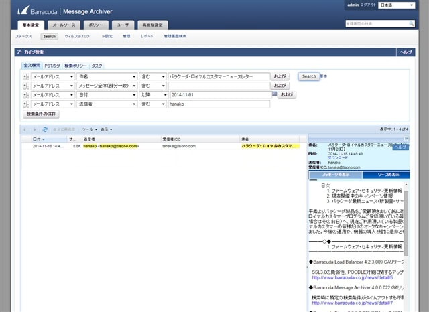This screenshot has width=429, height=312.
Task: Open the ツール menu in results toolbar
Action: click(90, 129)
